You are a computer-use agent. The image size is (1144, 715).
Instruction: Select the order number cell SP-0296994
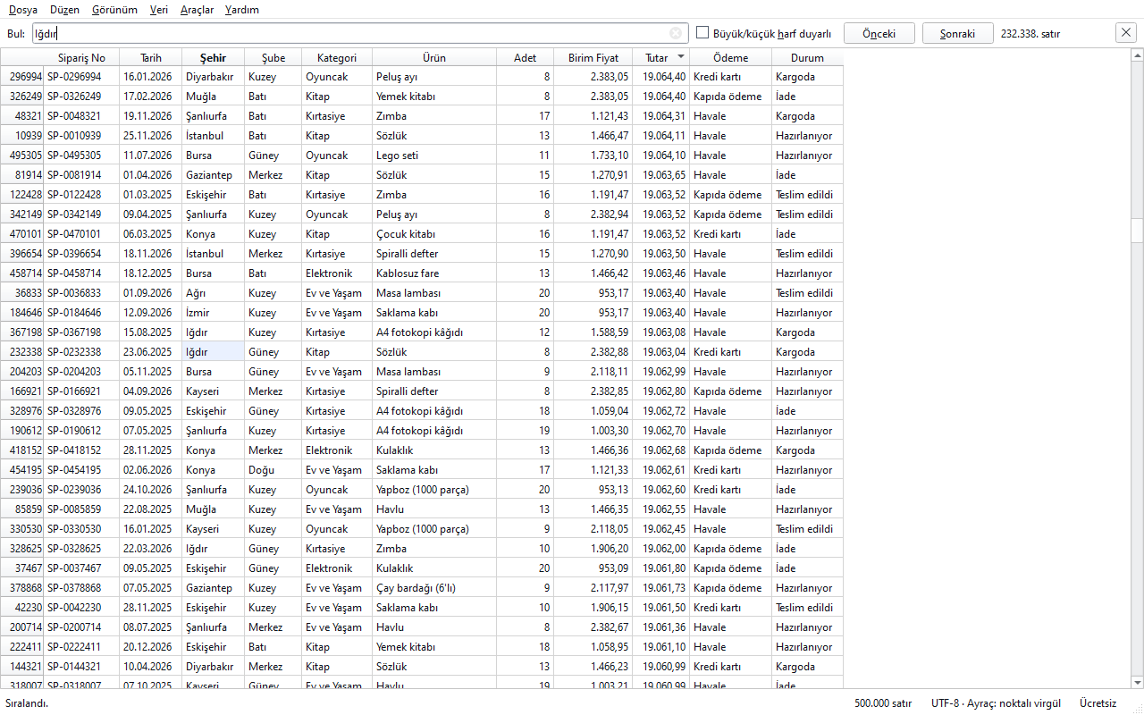(x=81, y=77)
